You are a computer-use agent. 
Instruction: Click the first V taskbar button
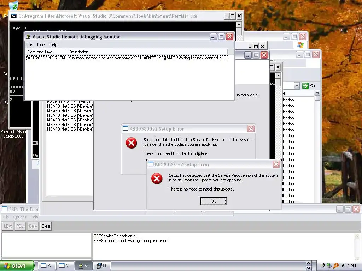coord(65,266)
